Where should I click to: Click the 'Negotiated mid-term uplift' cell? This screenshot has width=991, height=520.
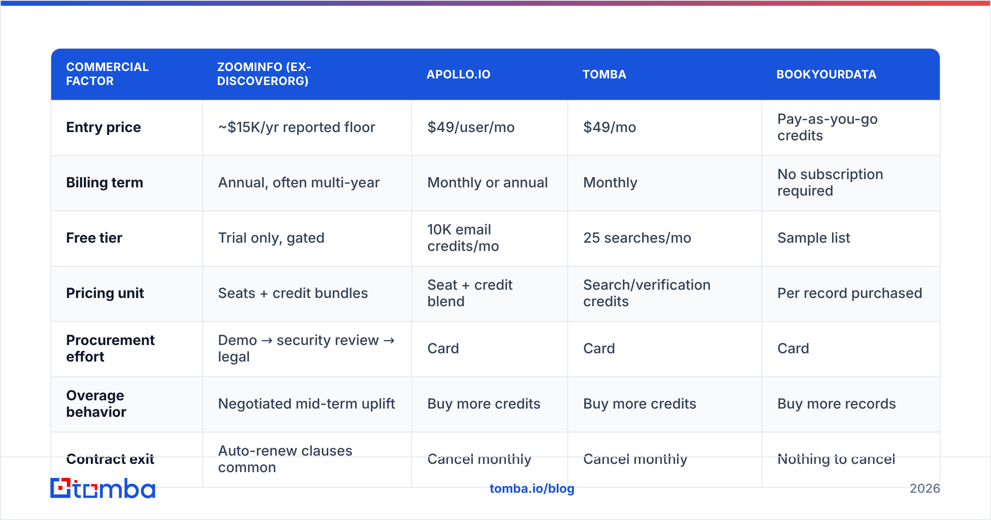[x=306, y=404]
